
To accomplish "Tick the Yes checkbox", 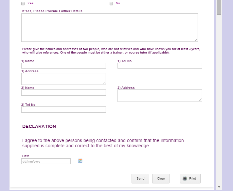I will coord(23,4).
